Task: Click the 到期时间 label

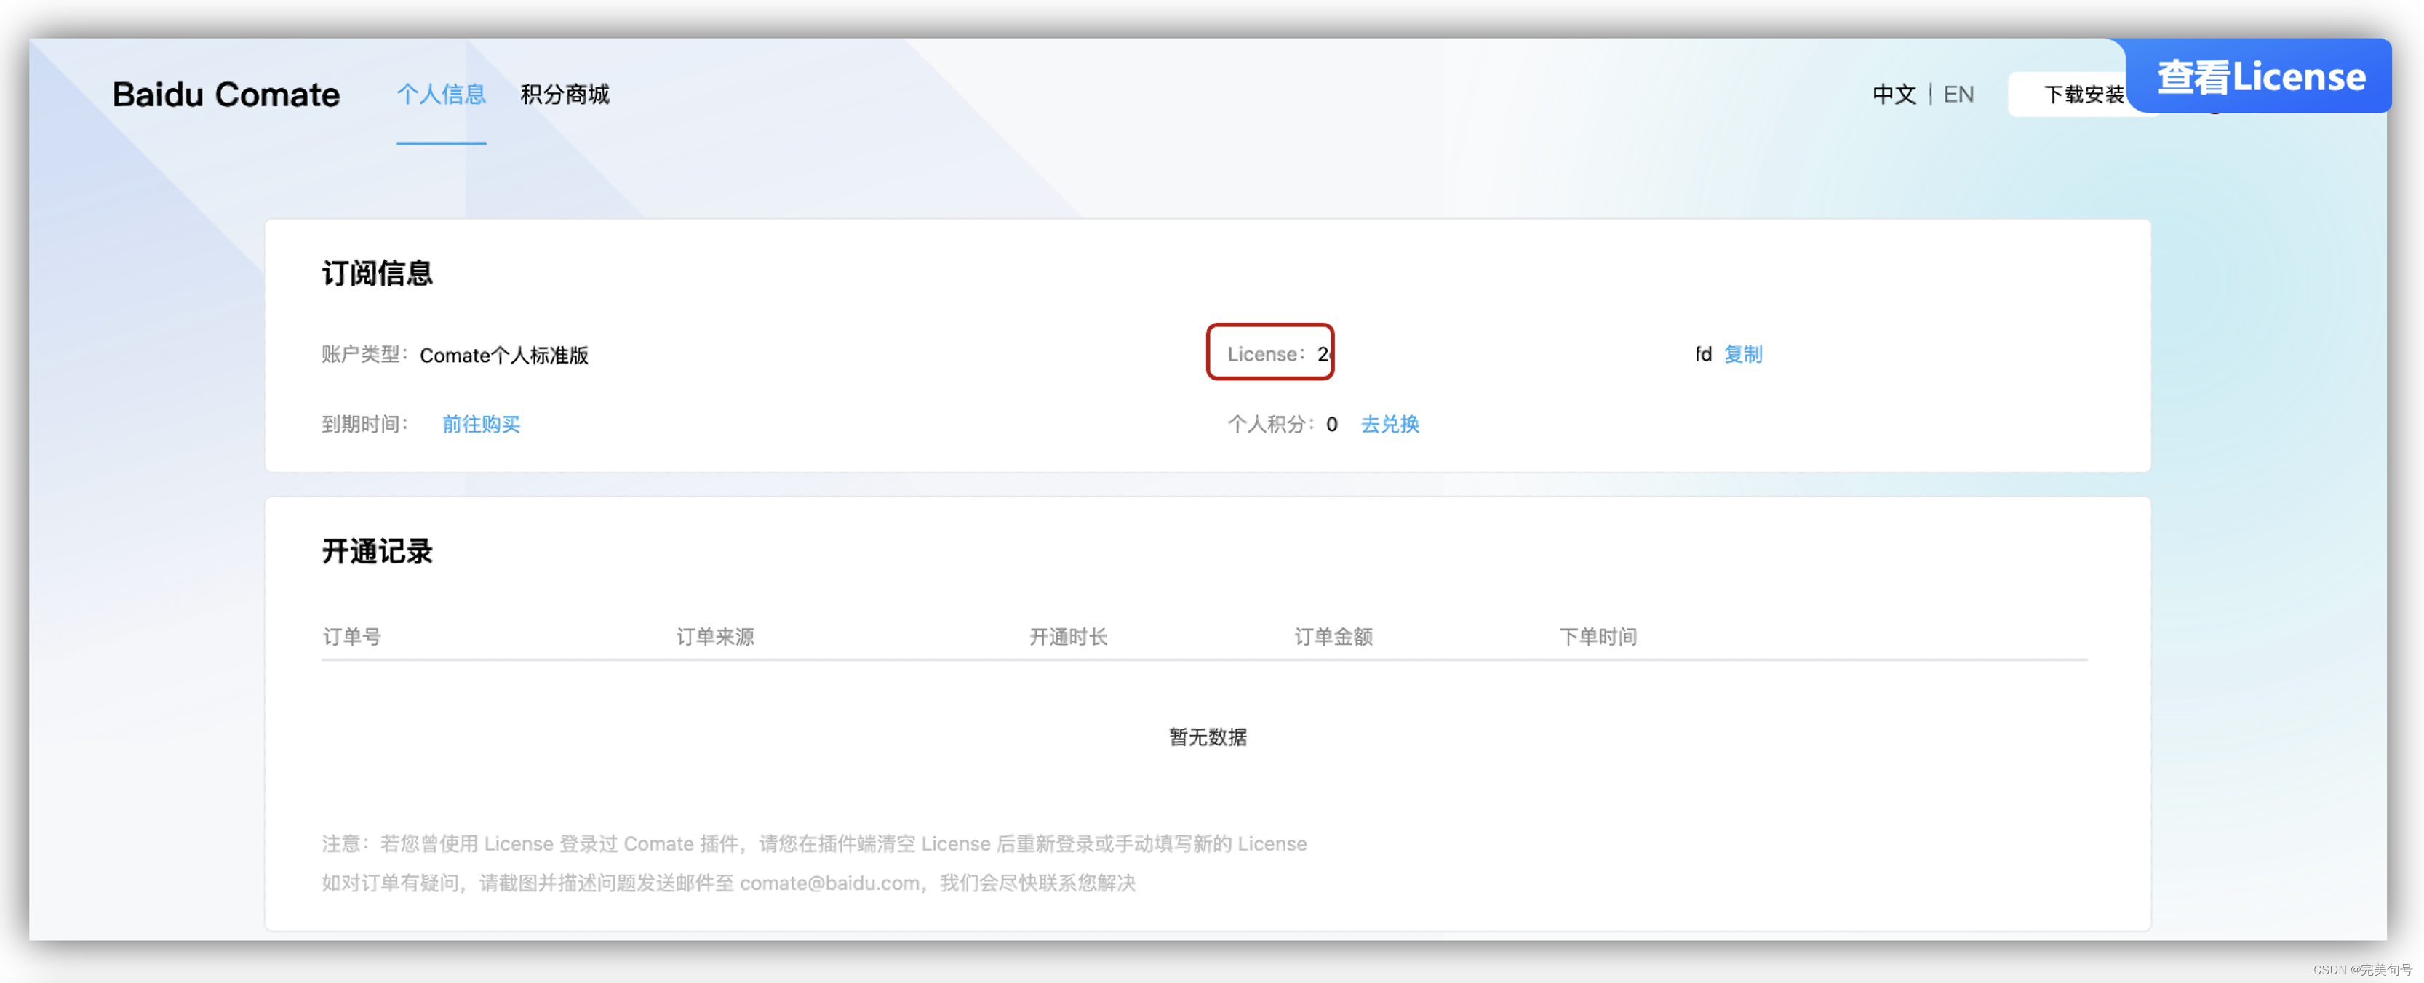Action: (365, 424)
